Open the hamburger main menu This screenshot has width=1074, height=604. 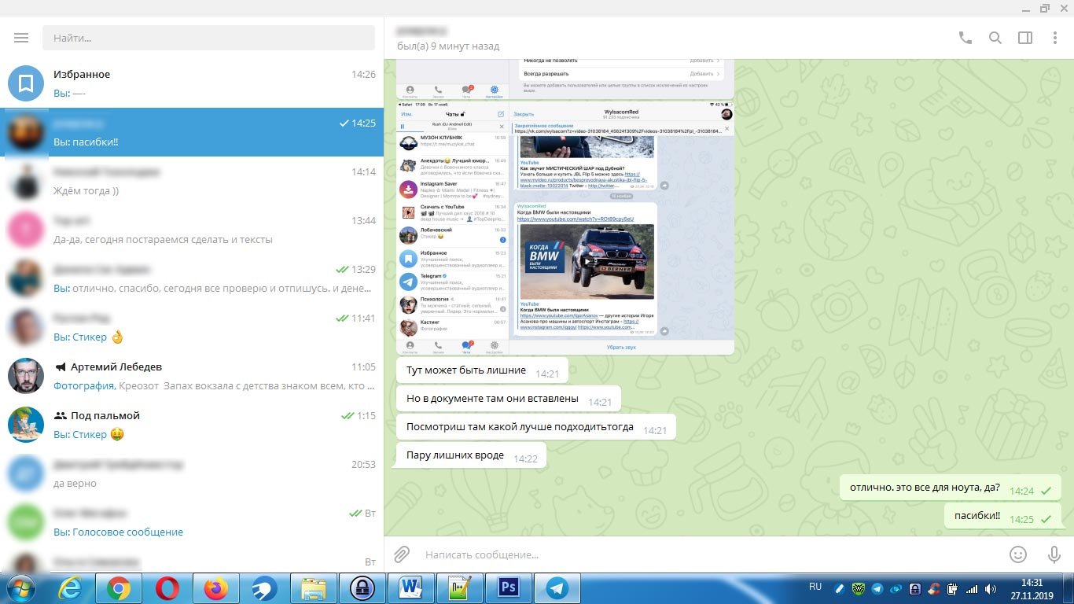click(x=21, y=38)
